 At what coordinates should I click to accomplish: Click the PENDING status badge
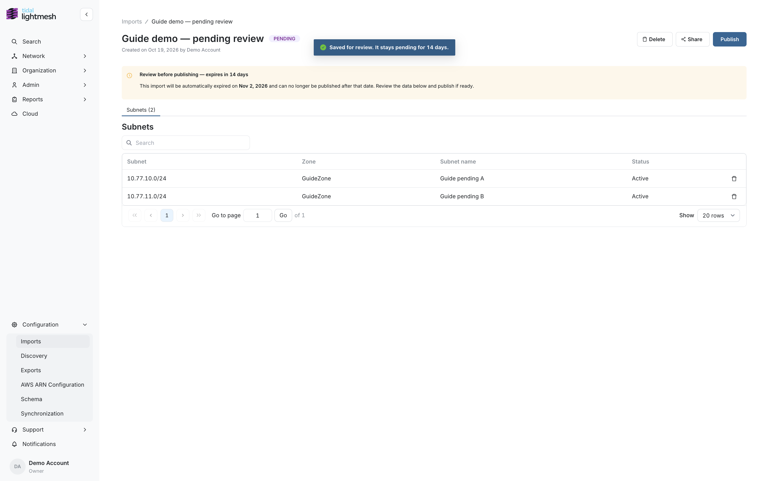[284, 38]
